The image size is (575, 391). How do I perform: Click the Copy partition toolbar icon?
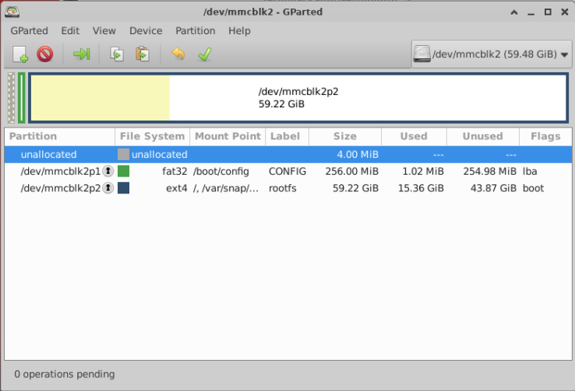pos(117,54)
